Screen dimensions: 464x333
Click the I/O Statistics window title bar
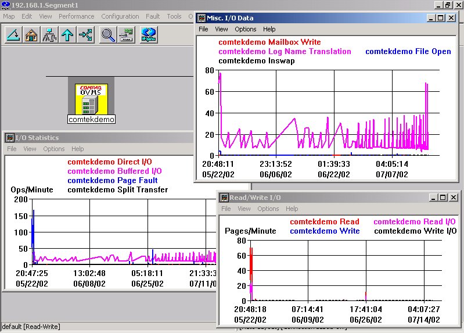(x=87, y=138)
